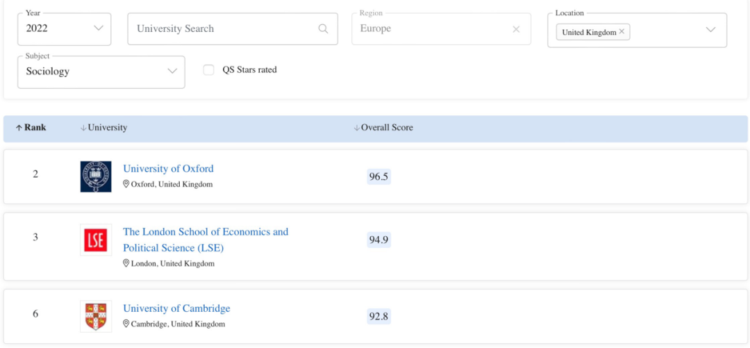Viewport: 750px width, 348px height.
Task: Remove the United Kingdom location tag
Action: 622,31
